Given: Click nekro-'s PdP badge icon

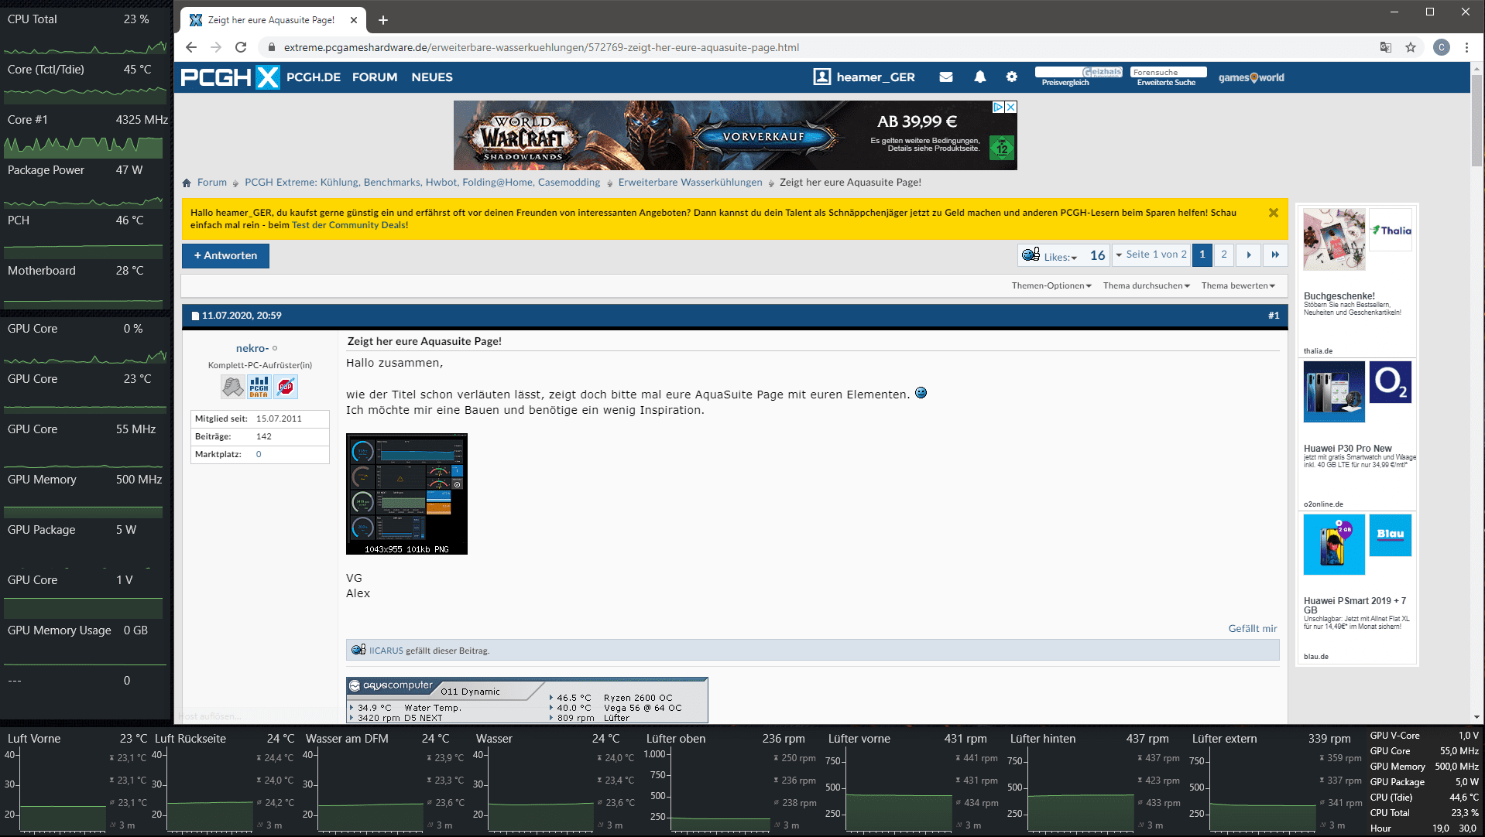Looking at the screenshot, I should point(286,386).
